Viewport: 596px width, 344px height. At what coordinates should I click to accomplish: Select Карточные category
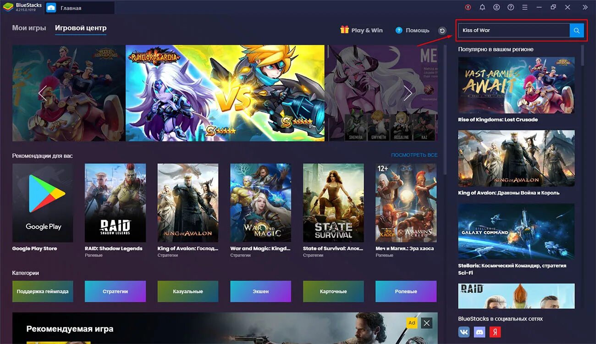[x=333, y=291]
